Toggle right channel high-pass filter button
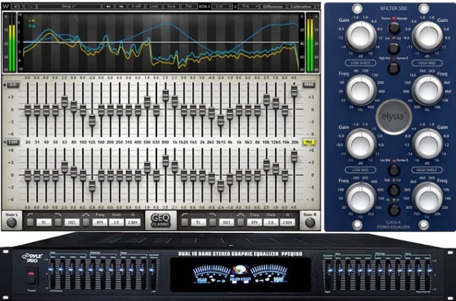The height and width of the screenshot is (301, 456). (x=185, y=222)
